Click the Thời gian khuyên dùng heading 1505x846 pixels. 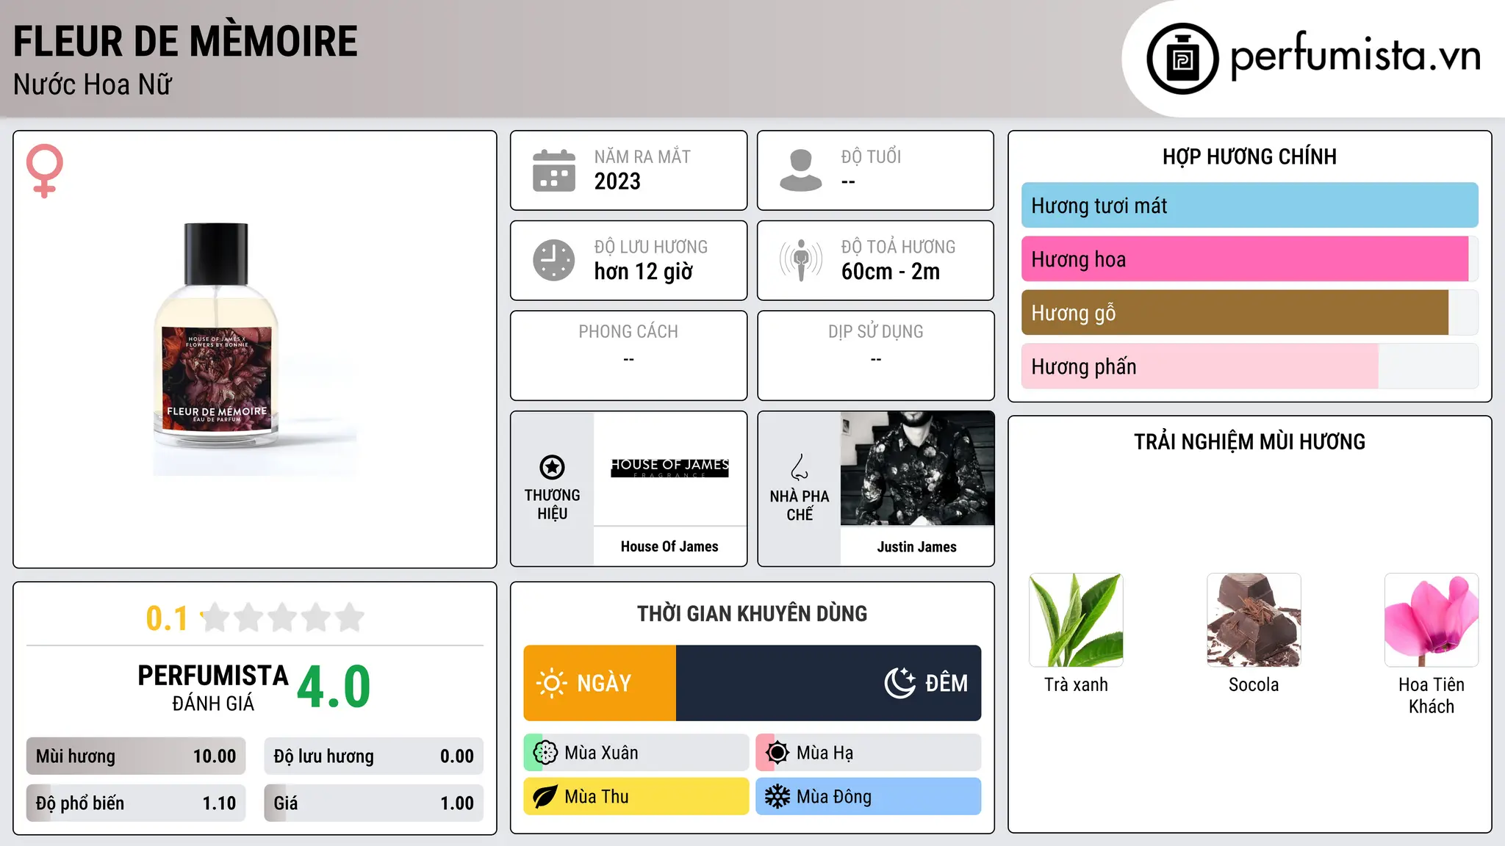(x=752, y=613)
